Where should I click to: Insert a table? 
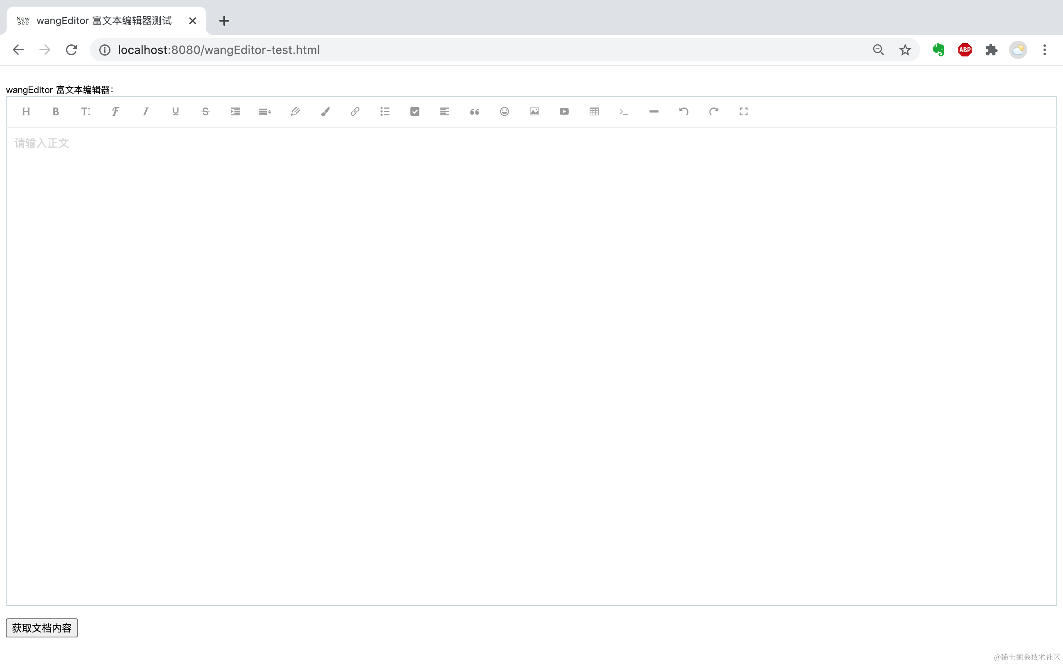(593, 111)
